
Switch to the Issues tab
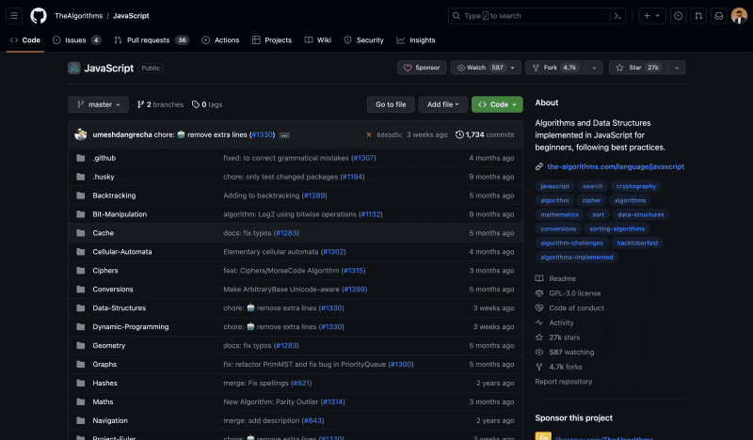click(77, 40)
